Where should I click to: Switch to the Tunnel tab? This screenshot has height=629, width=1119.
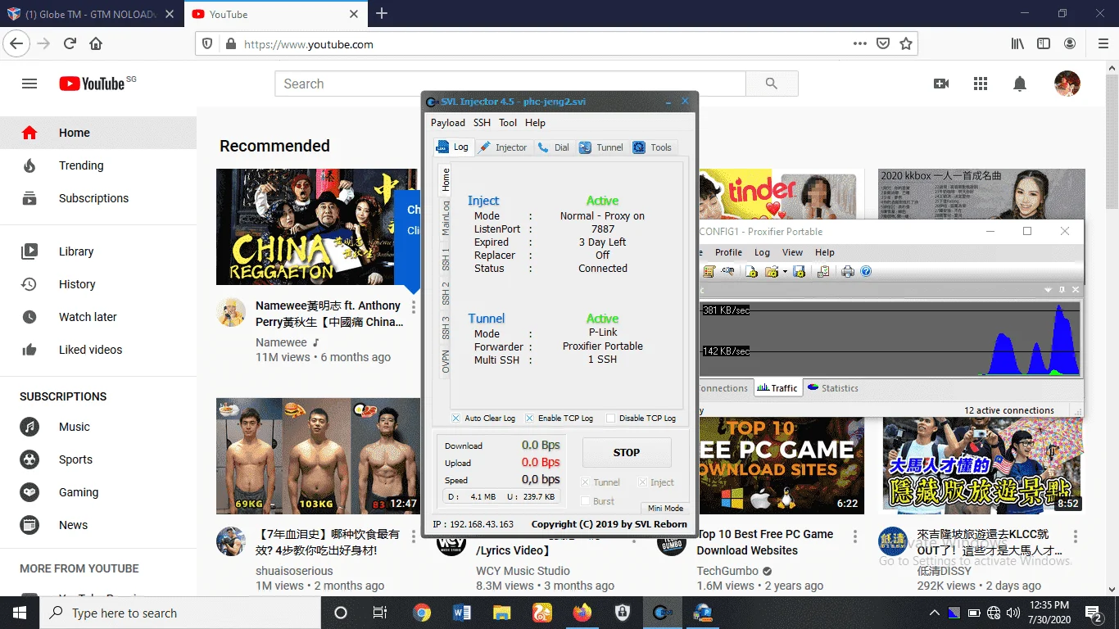[601, 147]
